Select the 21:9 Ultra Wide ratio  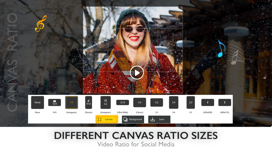pyautogui.click(x=122, y=103)
